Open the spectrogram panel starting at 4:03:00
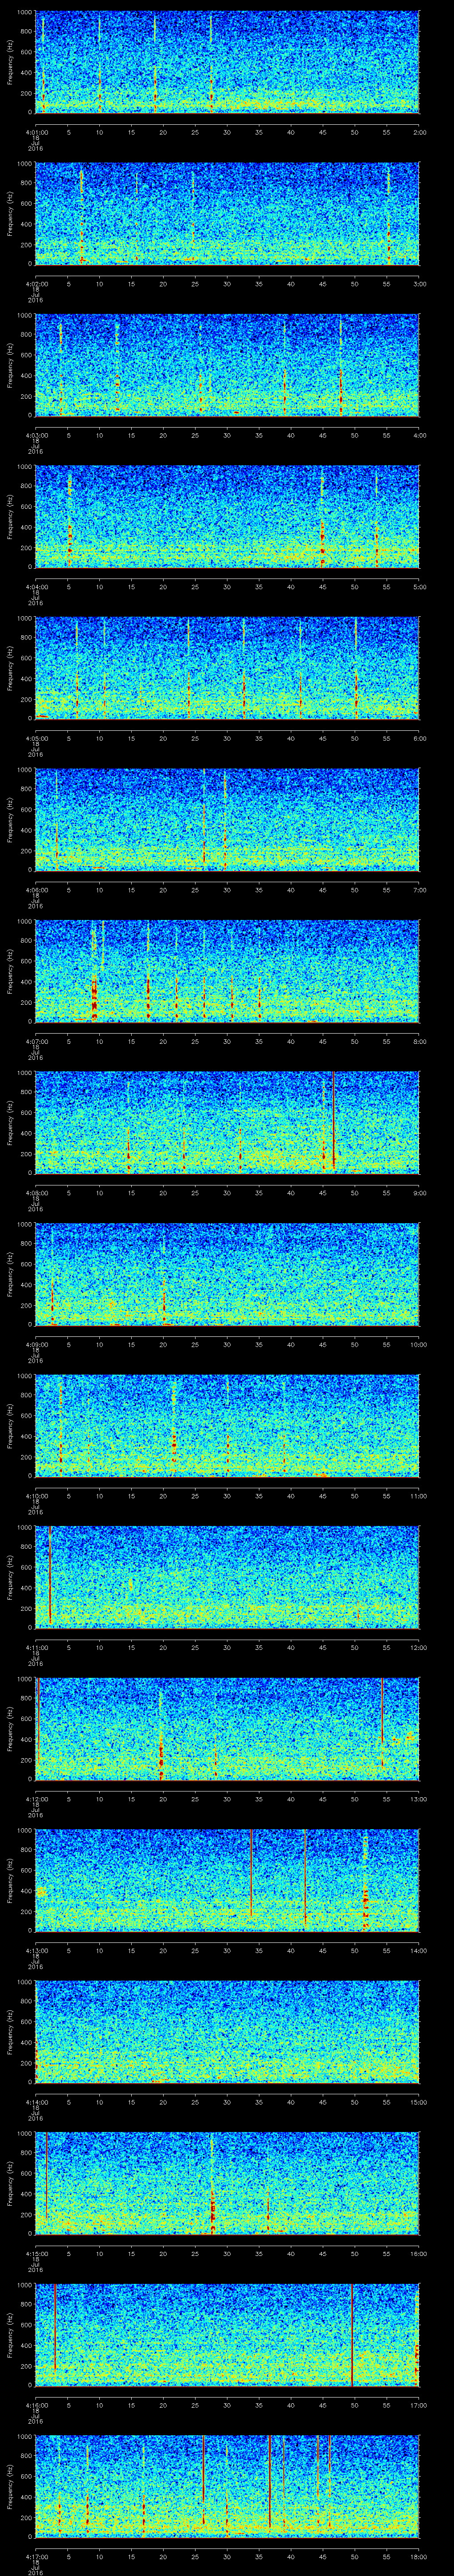This screenshot has width=454, height=2576. (x=227, y=364)
